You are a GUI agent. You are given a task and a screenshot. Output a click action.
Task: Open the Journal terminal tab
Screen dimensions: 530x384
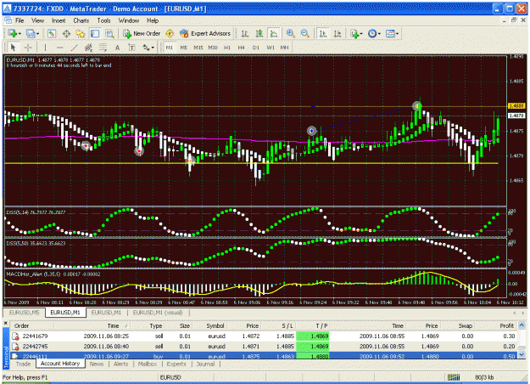click(x=205, y=364)
